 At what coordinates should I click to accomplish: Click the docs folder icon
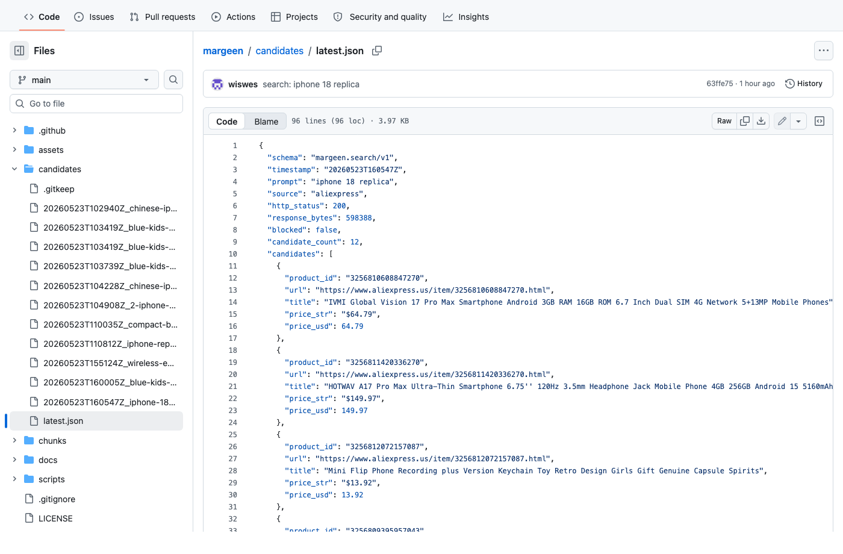coord(29,460)
